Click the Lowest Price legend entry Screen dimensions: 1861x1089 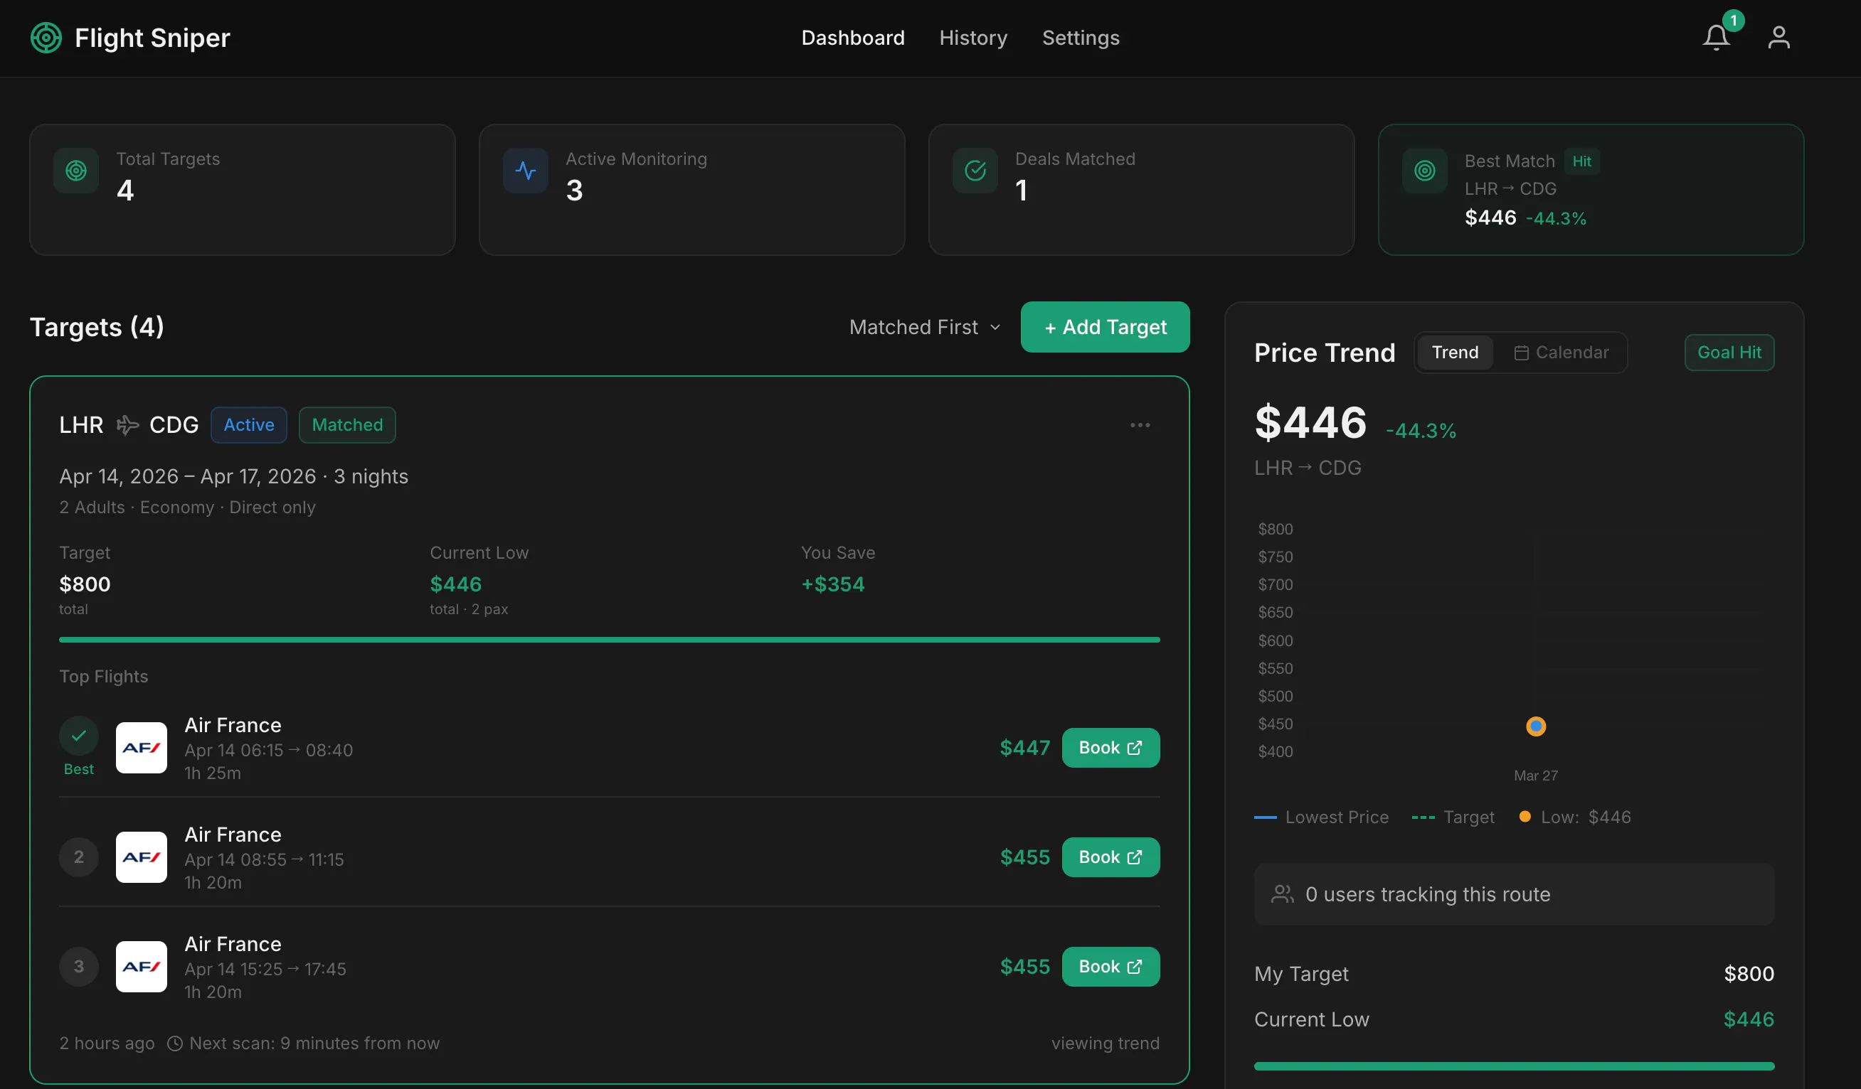tap(1321, 817)
